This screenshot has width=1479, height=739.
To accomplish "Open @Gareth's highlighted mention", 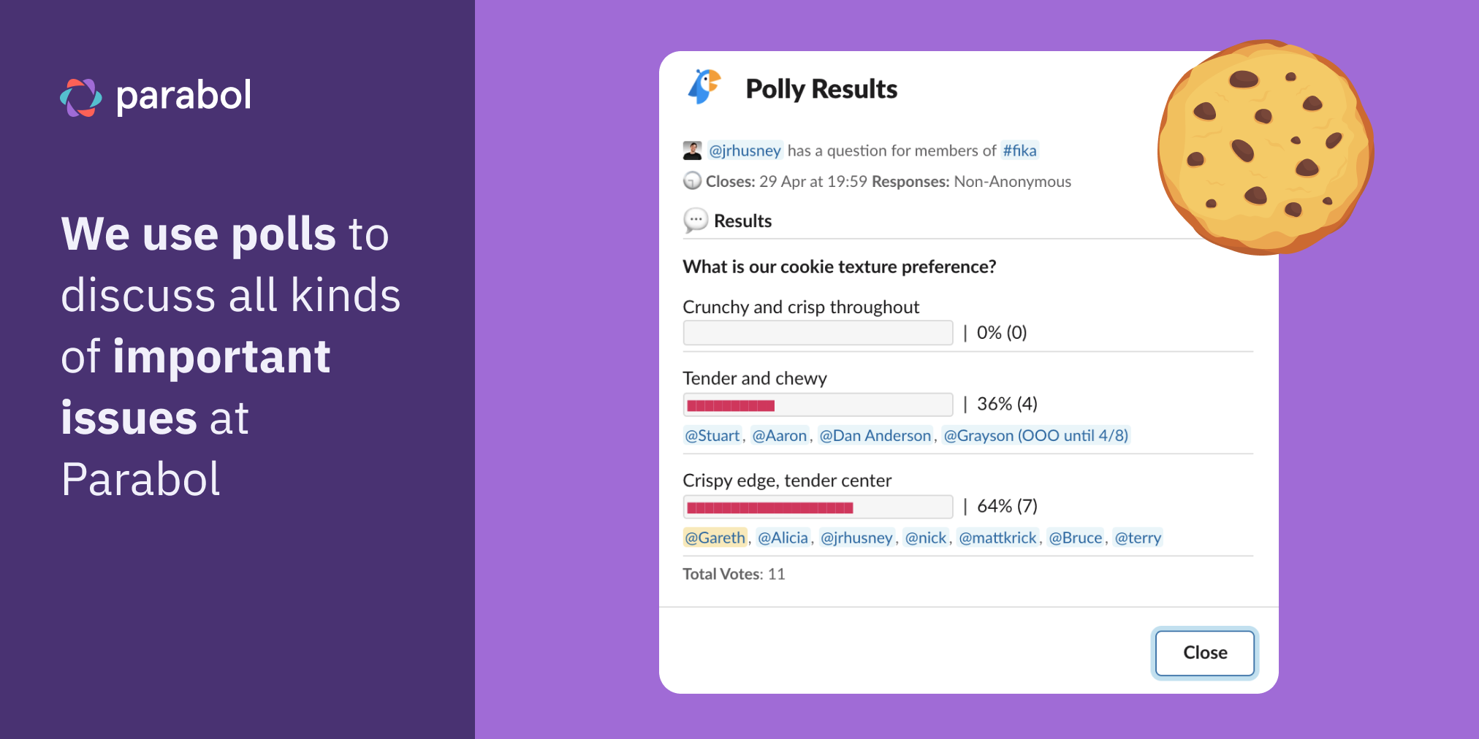I will 715,537.
